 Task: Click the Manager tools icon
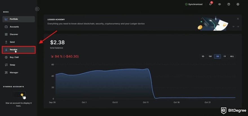pyautogui.click(x=6, y=72)
